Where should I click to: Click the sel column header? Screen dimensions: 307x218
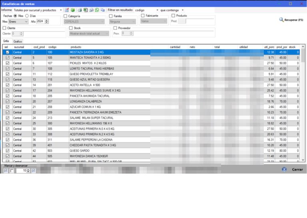click(x=7, y=47)
